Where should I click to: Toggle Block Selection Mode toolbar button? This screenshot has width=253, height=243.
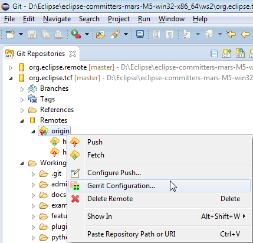pyautogui.click(x=156, y=34)
